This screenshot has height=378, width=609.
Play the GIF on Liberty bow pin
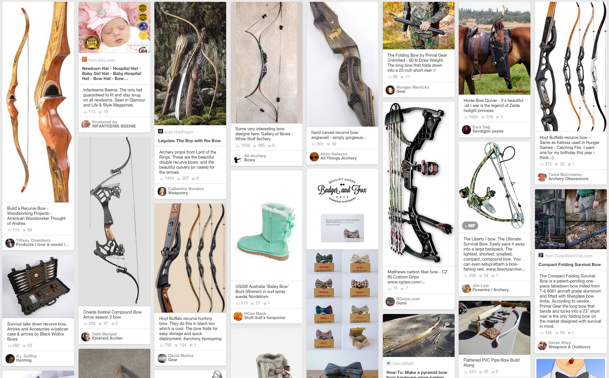click(x=470, y=225)
